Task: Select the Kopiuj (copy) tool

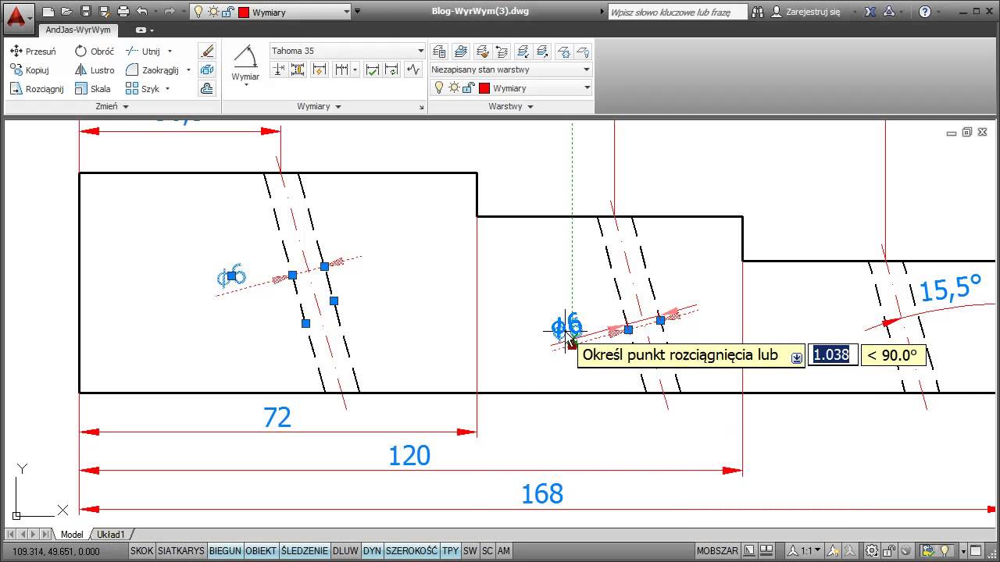Action: 30,69
